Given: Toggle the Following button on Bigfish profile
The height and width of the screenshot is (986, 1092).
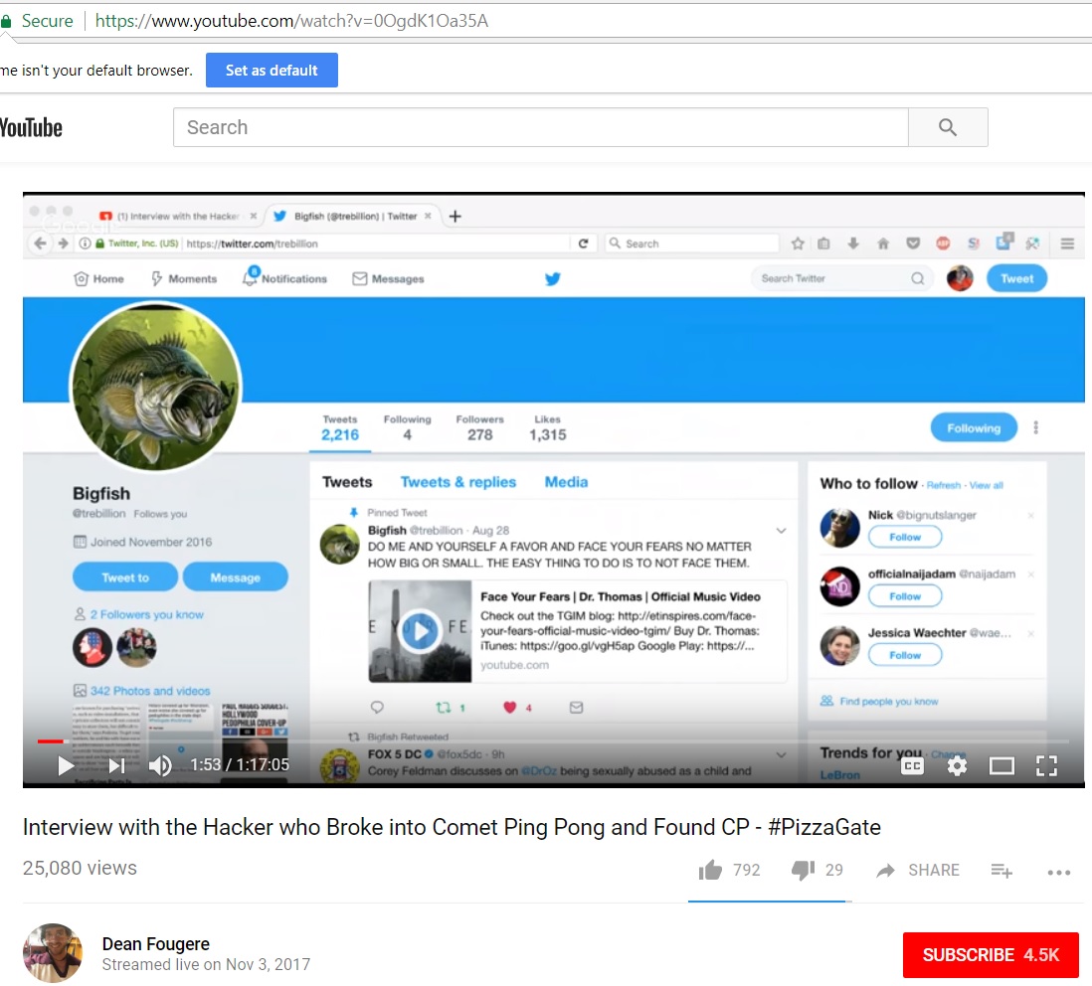Looking at the screenshot, I should pyautogui.click(x=974, y=428).
